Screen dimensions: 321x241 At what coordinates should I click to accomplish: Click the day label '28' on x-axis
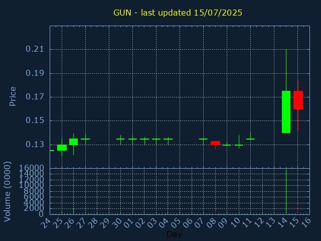tap(93, 223)
